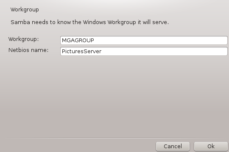
Task: Click the Cancel button
Action: point(173,146)
